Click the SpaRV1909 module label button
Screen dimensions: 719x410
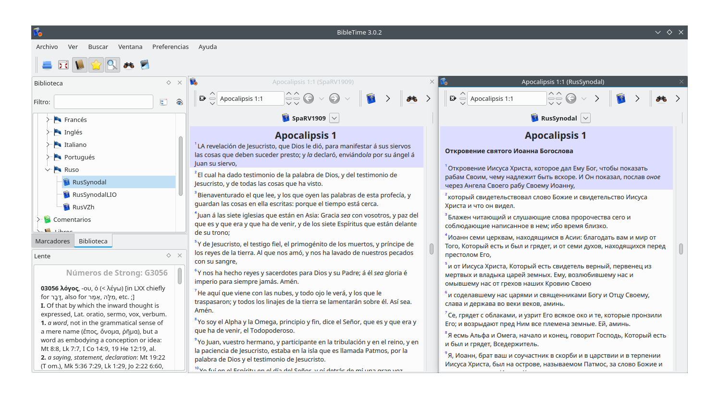click(x=304, y=118)
